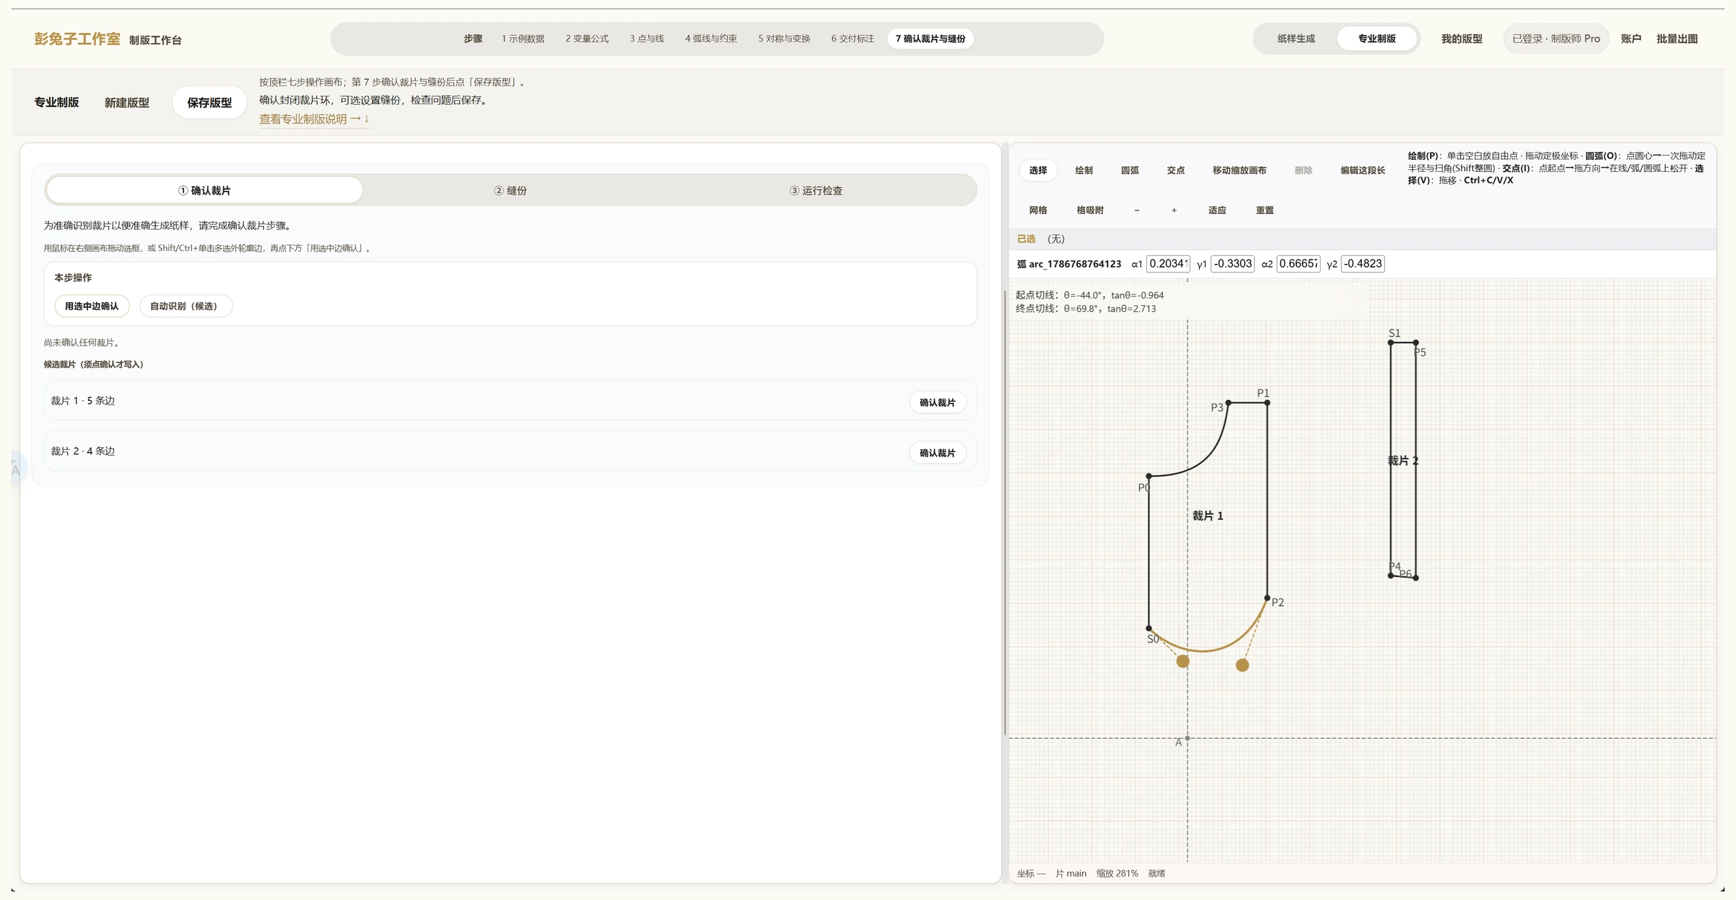Select the ① 确认裁片 sub-tab
1736x900 pixels.
[204, 190]
